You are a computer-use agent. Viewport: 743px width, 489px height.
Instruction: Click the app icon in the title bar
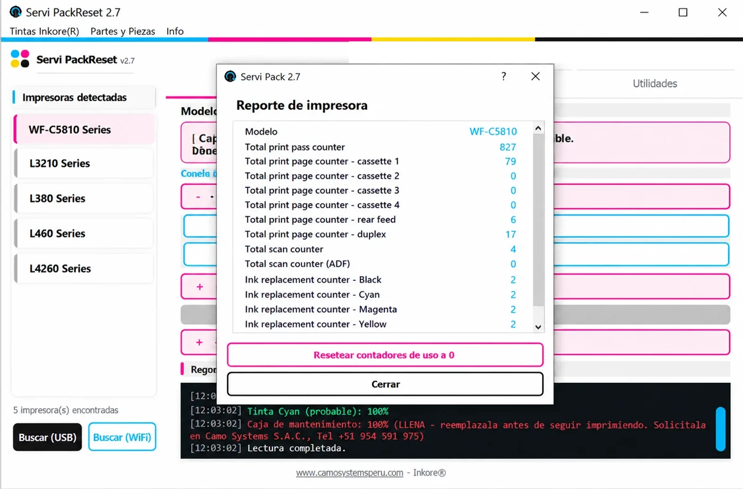coord(16,12)
